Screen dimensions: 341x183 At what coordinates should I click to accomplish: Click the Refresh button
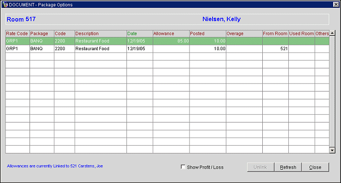tap(288, 167)
